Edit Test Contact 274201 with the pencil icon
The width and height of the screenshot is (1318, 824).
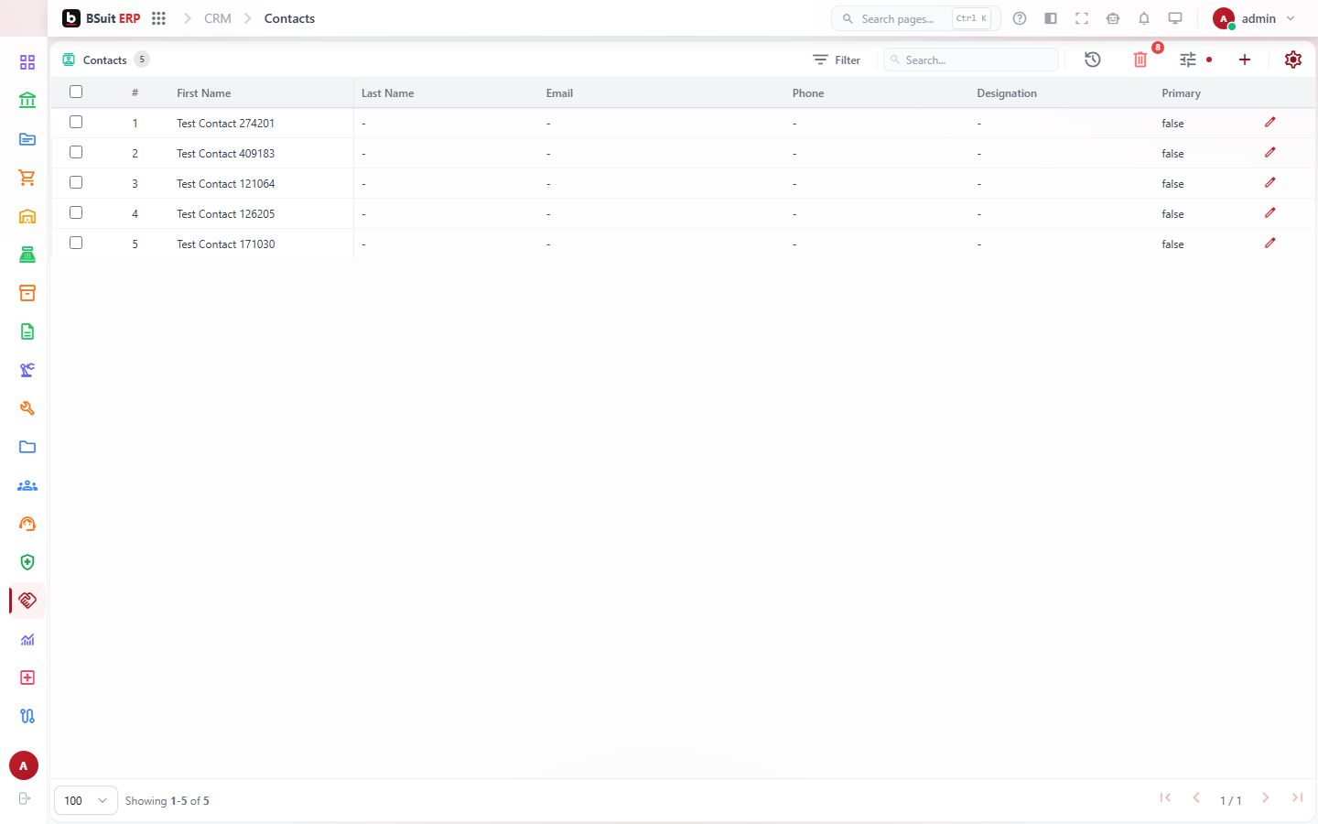(x=1269, y=122)
